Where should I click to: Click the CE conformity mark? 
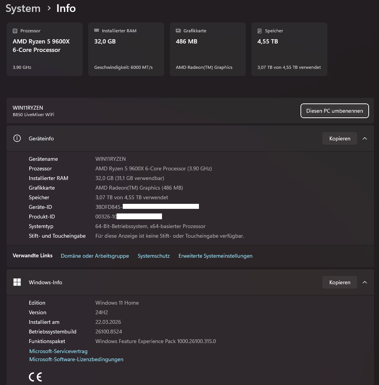pyautogui.click(x=35, y=377)
